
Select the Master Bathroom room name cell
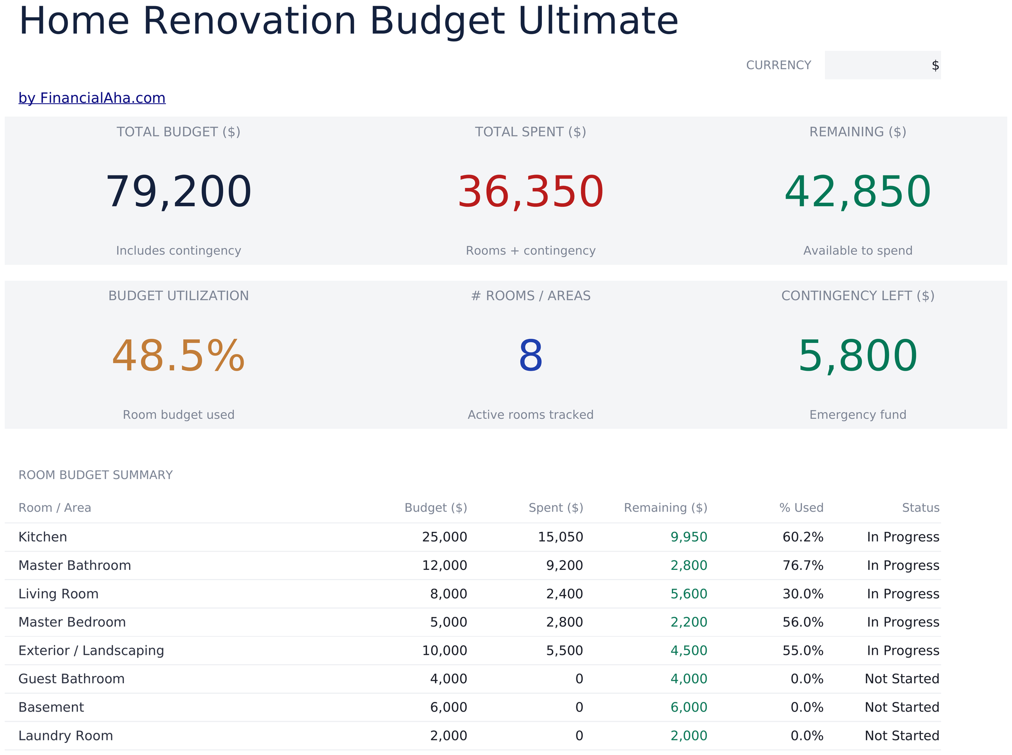(74, 565)
